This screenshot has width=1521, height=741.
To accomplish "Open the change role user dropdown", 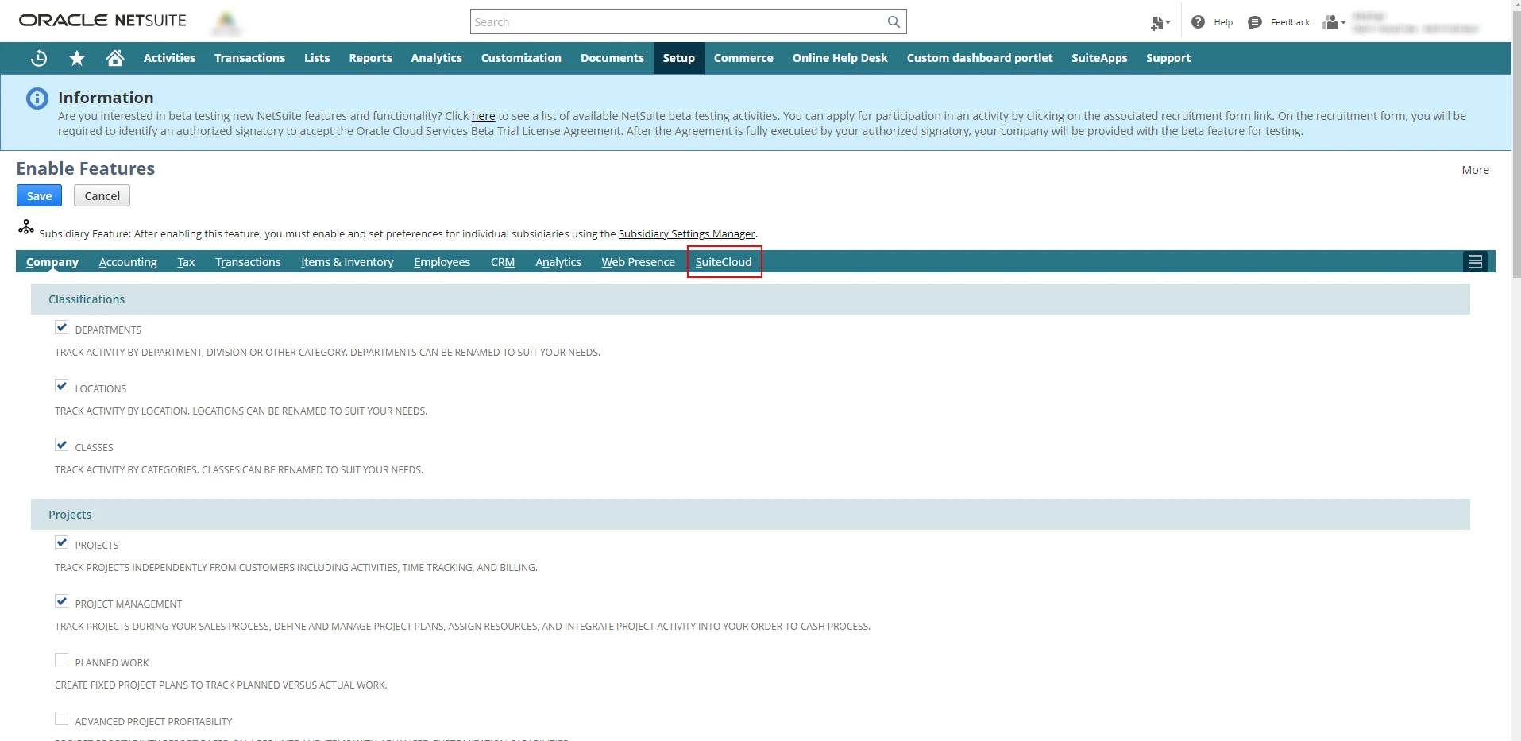I will click(1334, 23).
